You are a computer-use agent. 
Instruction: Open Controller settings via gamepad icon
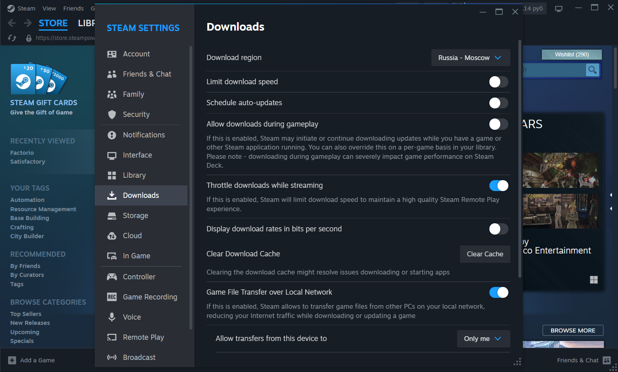[x=112, y=277]
